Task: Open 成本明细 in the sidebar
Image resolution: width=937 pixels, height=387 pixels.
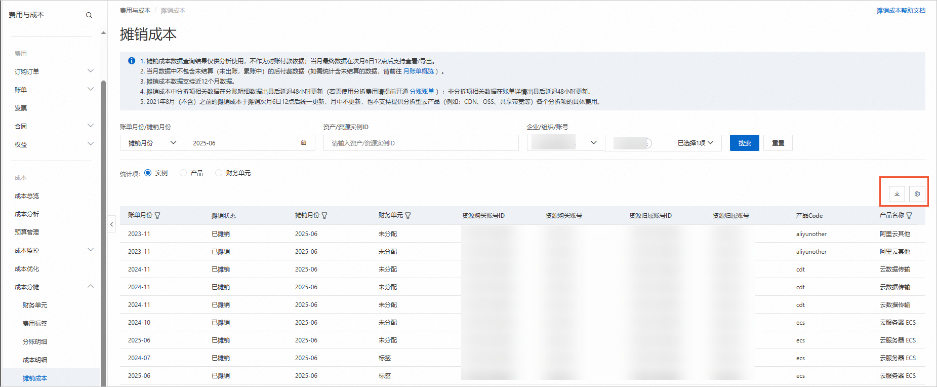Action: (35, 360)
